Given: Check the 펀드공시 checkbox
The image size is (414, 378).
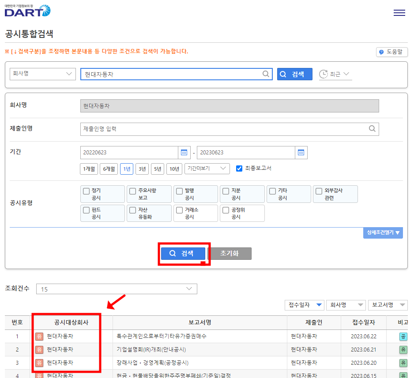Looking at the screenshot, I should tap(87, 210).
